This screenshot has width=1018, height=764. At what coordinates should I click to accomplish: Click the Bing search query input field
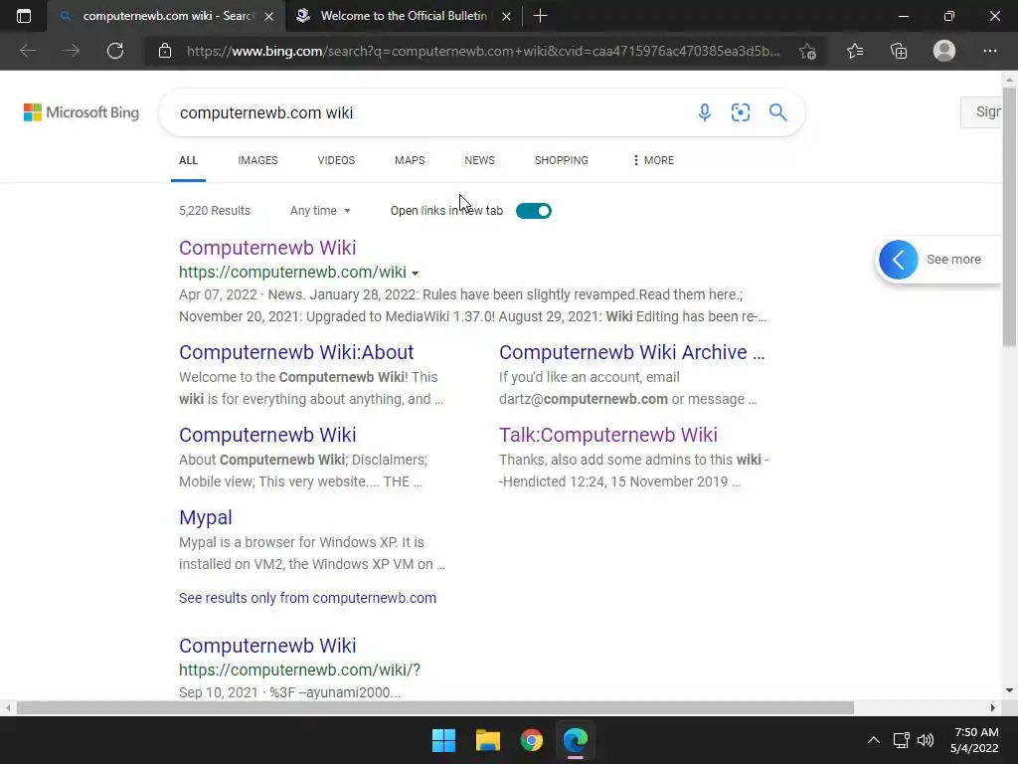[428, 112]
